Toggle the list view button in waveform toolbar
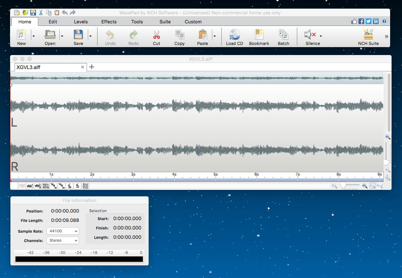This screenshot has height=278, width=402. point(85,186)
